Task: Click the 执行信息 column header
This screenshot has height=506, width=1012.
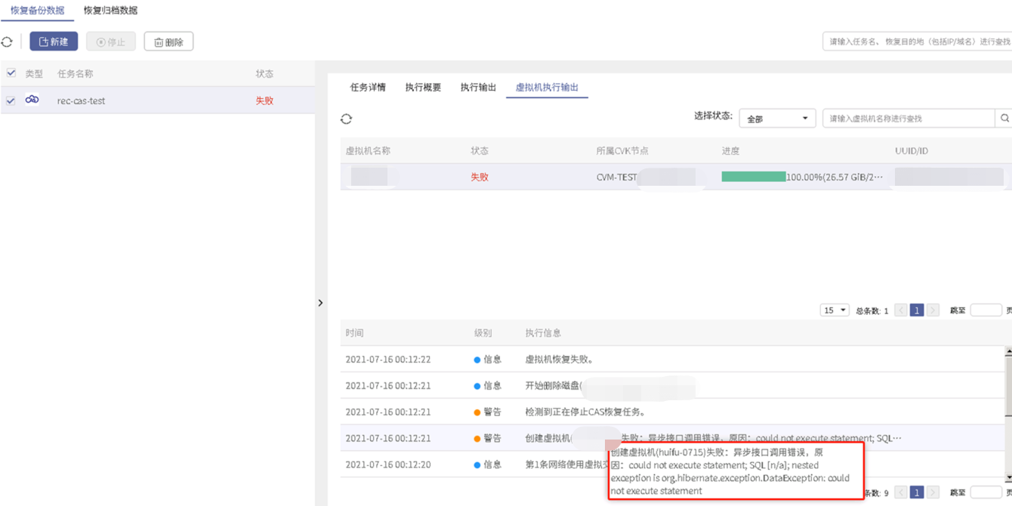Action: pos(543,333)
